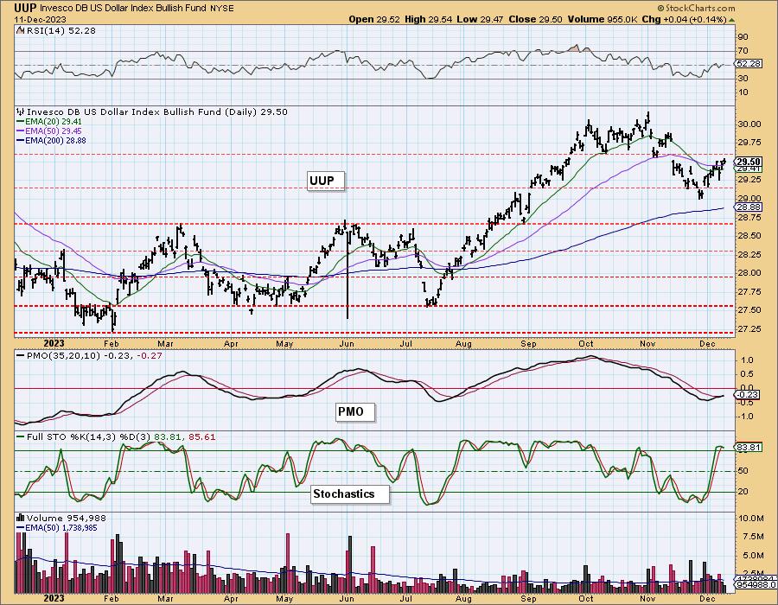Click the dark blue swatch beside EMA(200) 28.88
778x605 pixels.
click(21, 141)
